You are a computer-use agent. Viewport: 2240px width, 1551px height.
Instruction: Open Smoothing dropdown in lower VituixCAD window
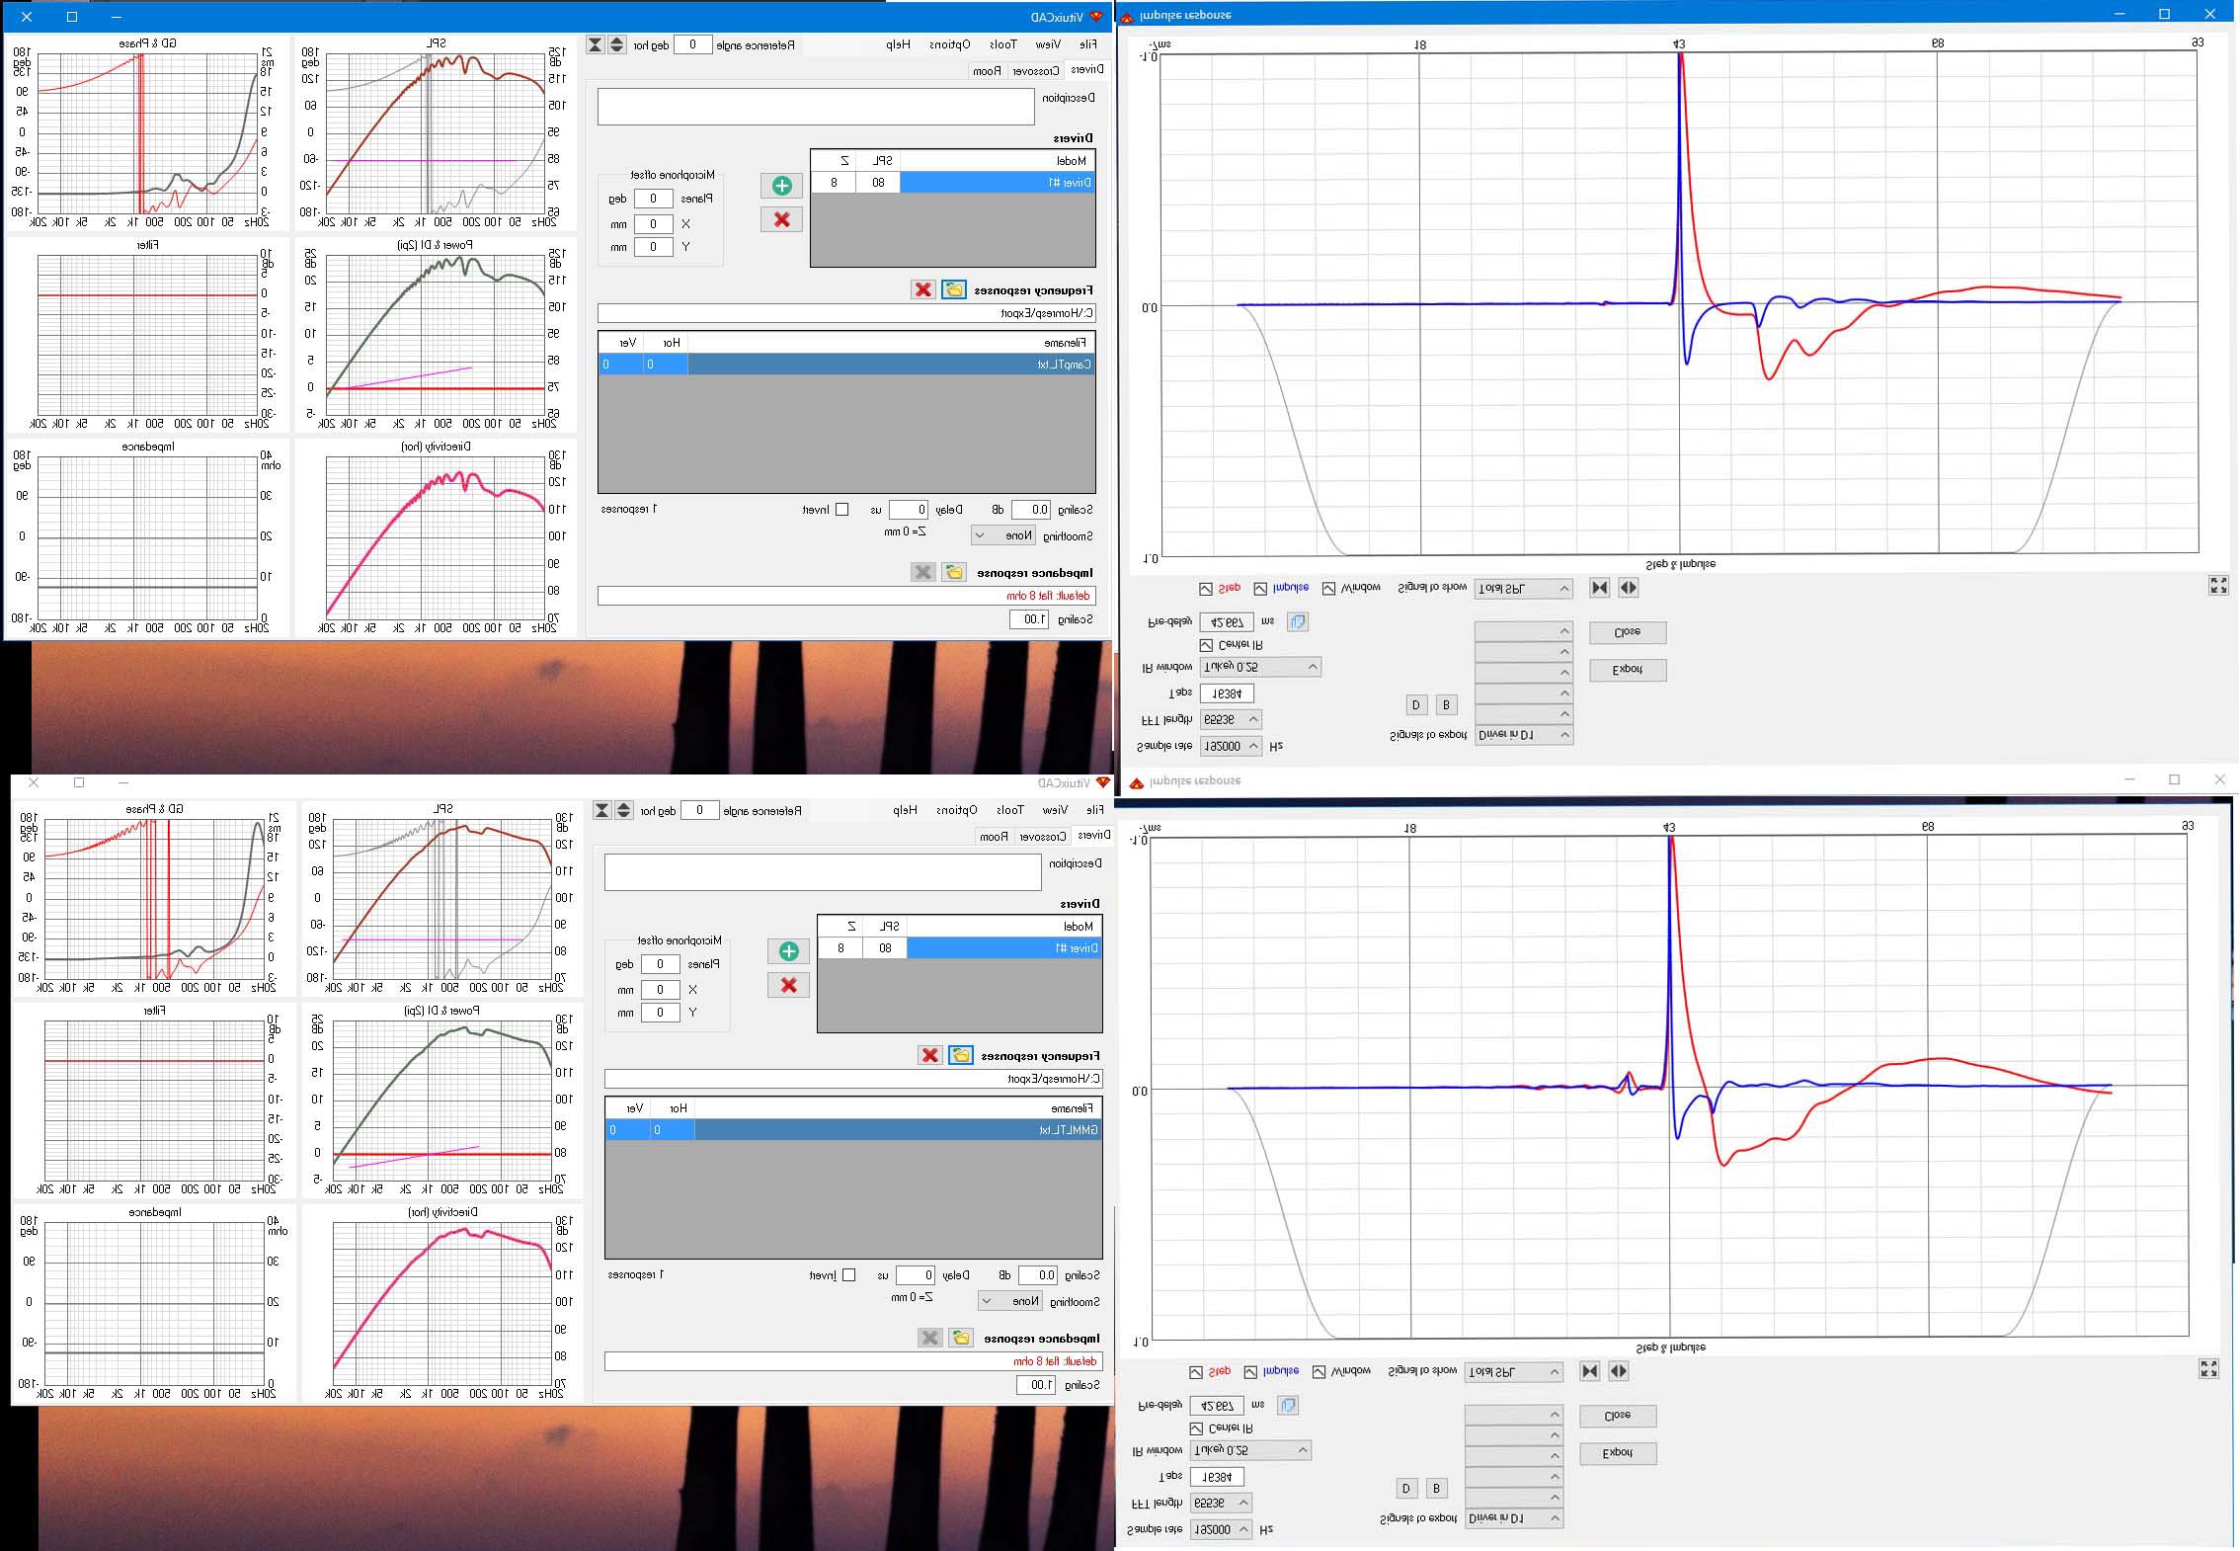(x=1010, y=1301)
